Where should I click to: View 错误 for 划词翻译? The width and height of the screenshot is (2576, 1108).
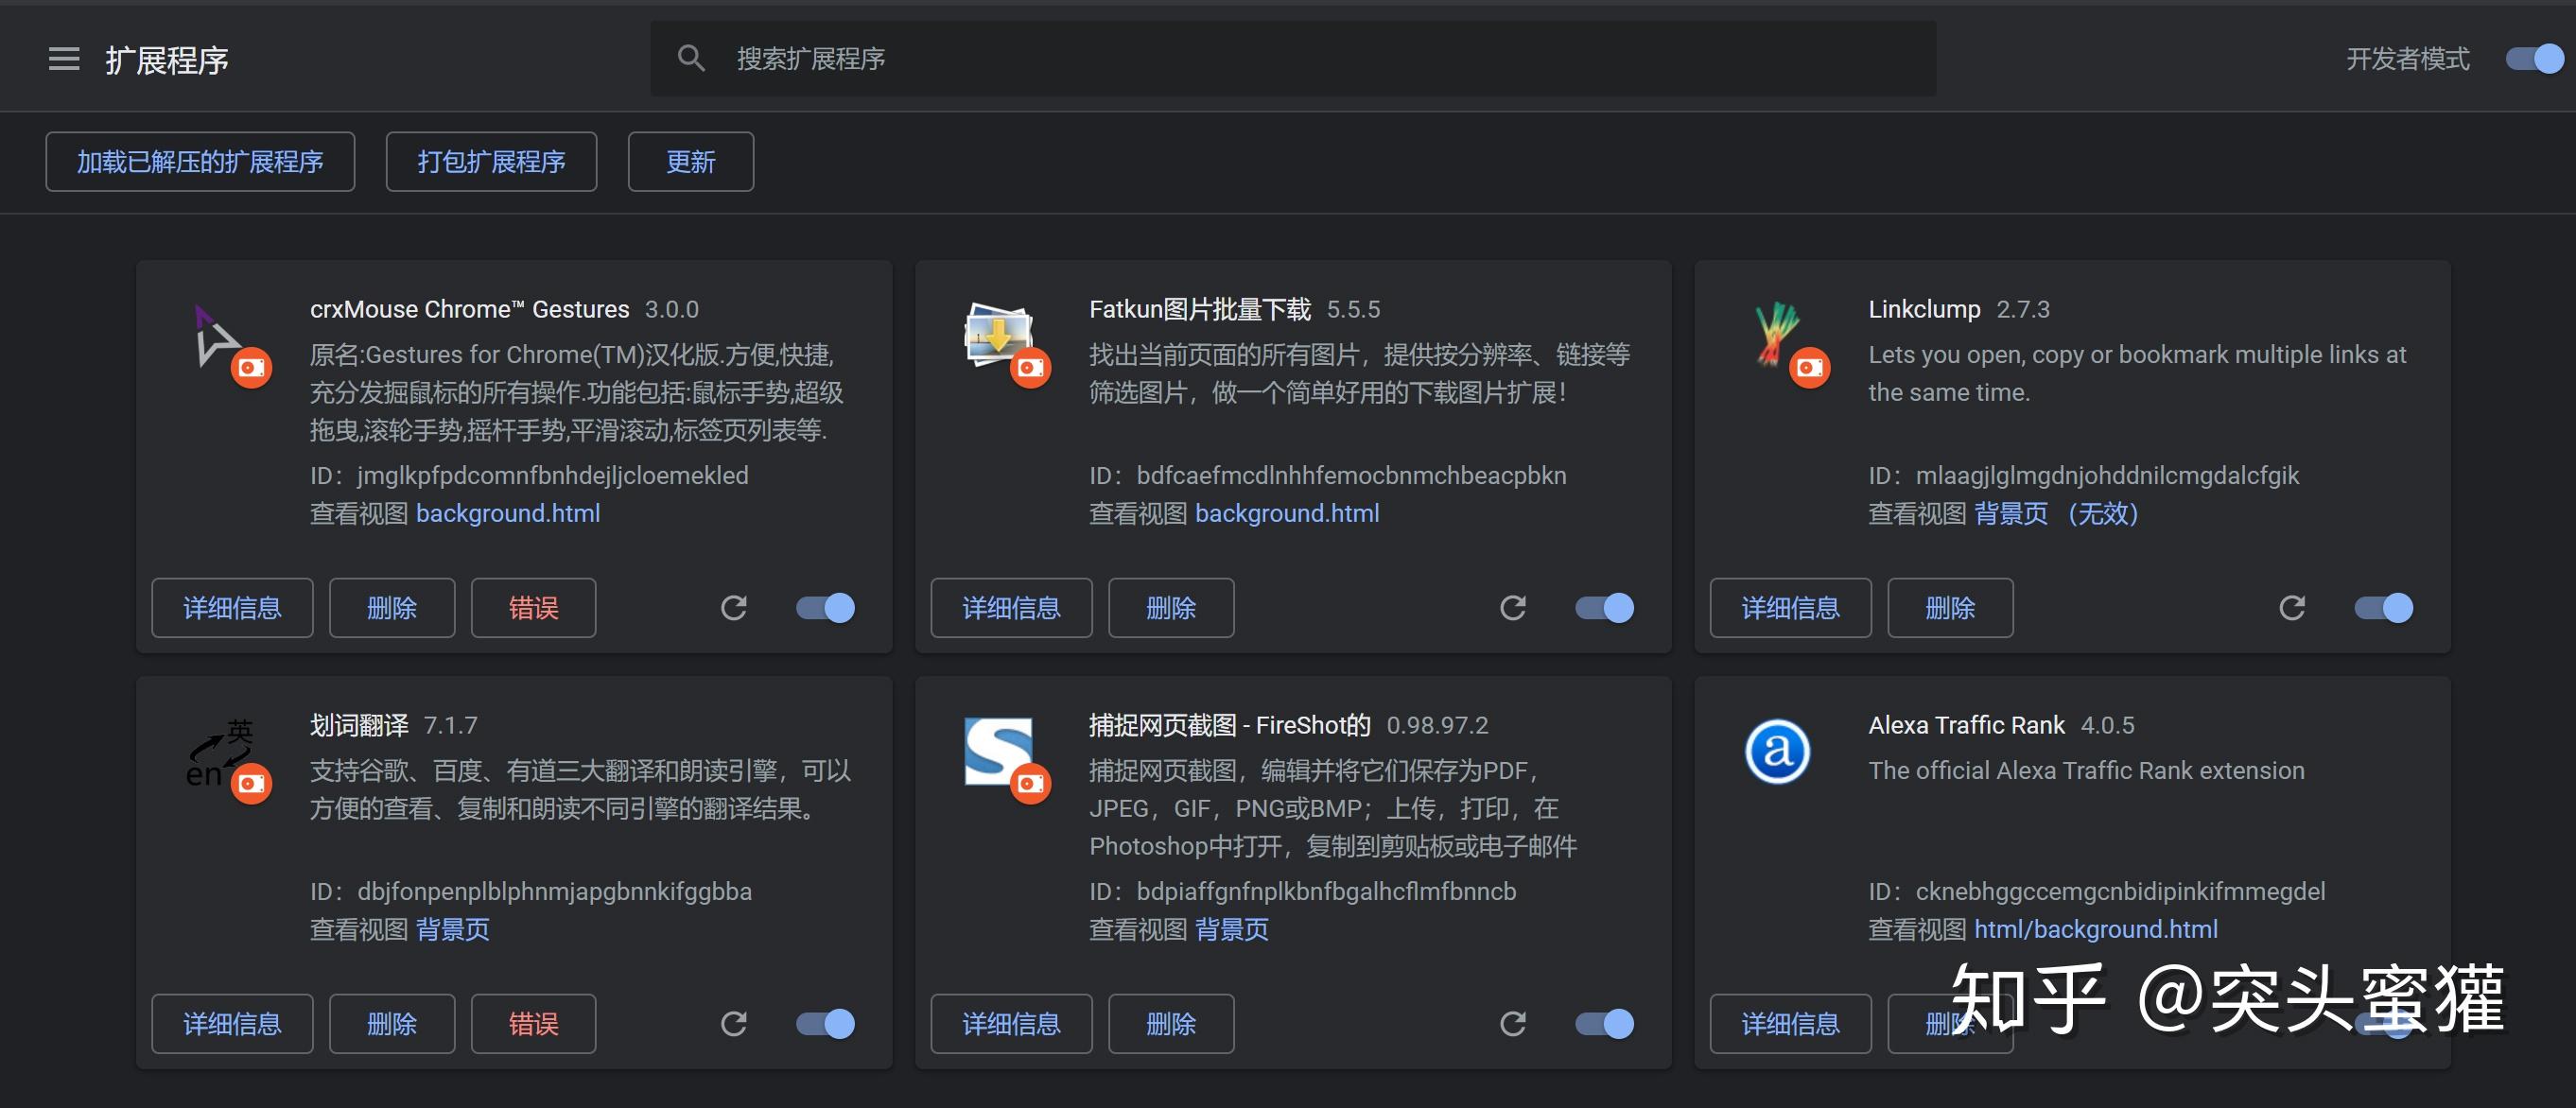pyautogui.click(x=533, y=1024)
